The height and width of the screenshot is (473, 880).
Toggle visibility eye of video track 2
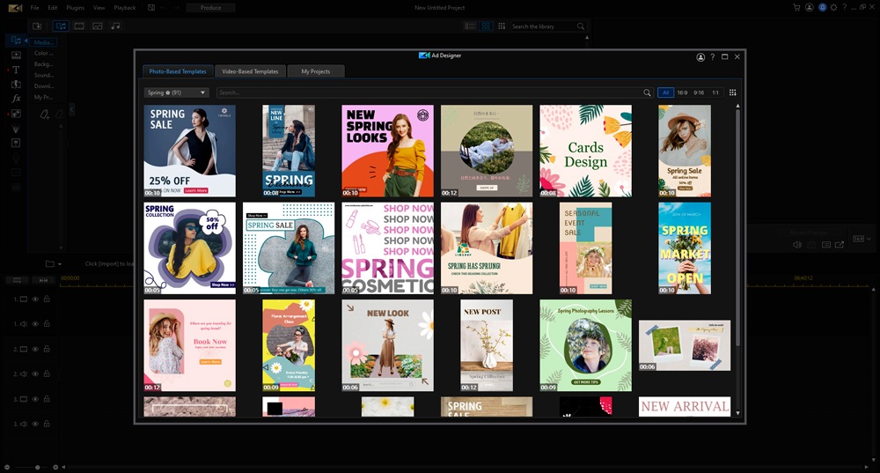click(x=35, y=349)
